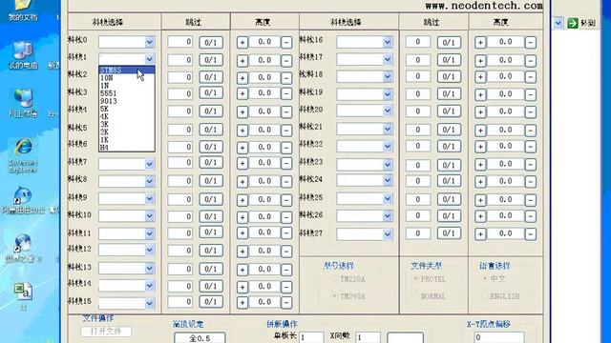
Task: Choose 10N from the dropdown list
Action: point(127,78)
